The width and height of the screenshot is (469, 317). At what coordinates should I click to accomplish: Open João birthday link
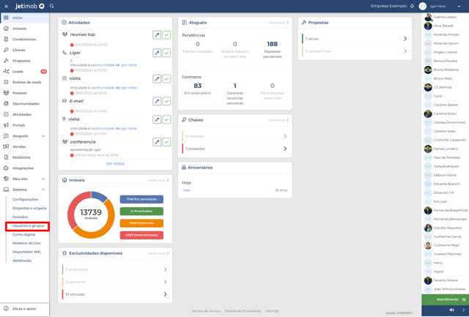click(x=186, y=190)
